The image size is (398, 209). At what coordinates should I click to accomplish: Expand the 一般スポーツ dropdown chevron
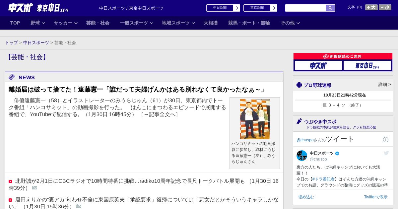pos(152,23)
